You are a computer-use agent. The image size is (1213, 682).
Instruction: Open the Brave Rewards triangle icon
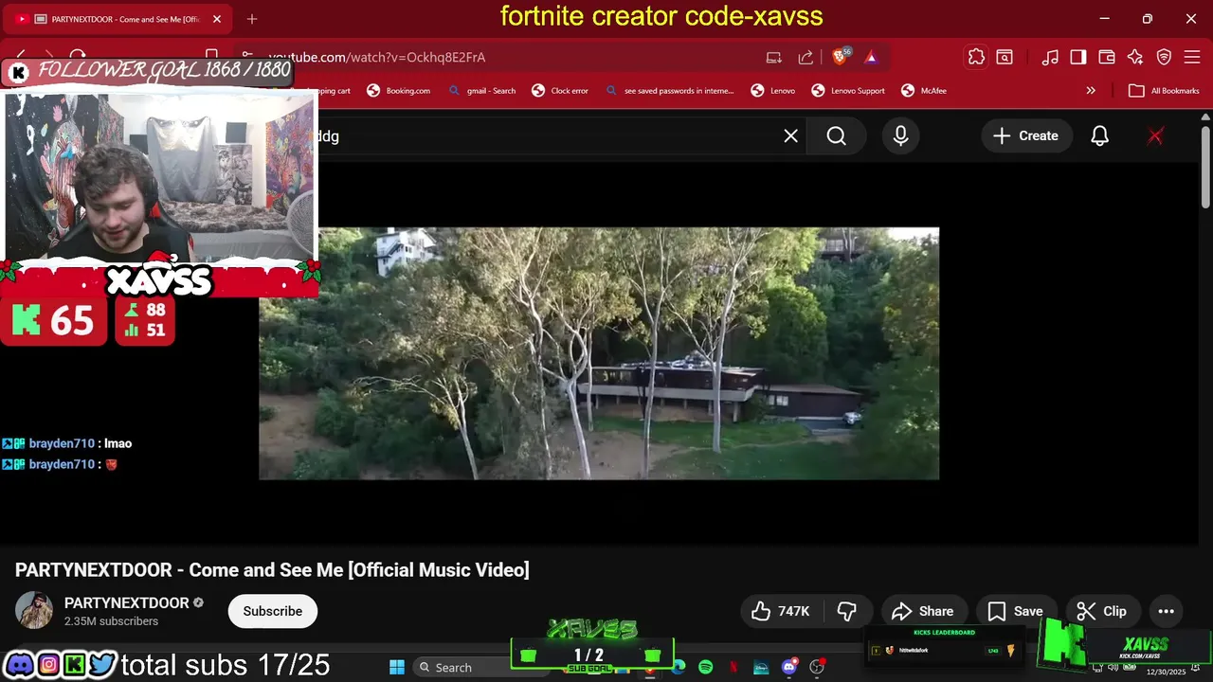[871, 57]
